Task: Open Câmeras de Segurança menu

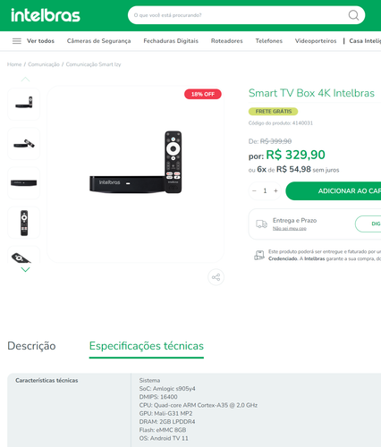Action: [98, 41]
